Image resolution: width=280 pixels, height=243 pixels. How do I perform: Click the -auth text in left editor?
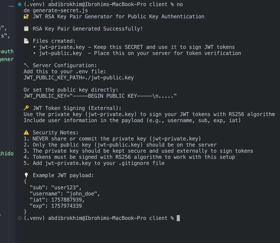click(x=7, y=51)
